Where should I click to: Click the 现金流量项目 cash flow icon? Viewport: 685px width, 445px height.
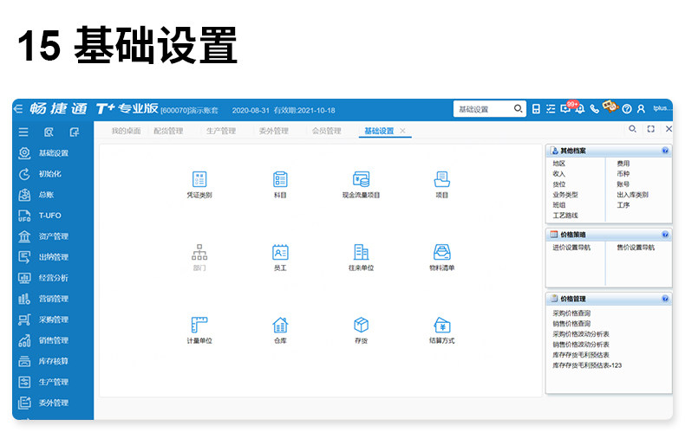(x=361, y=179)
